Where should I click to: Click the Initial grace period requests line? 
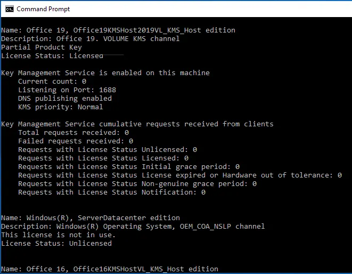[129, 167]
